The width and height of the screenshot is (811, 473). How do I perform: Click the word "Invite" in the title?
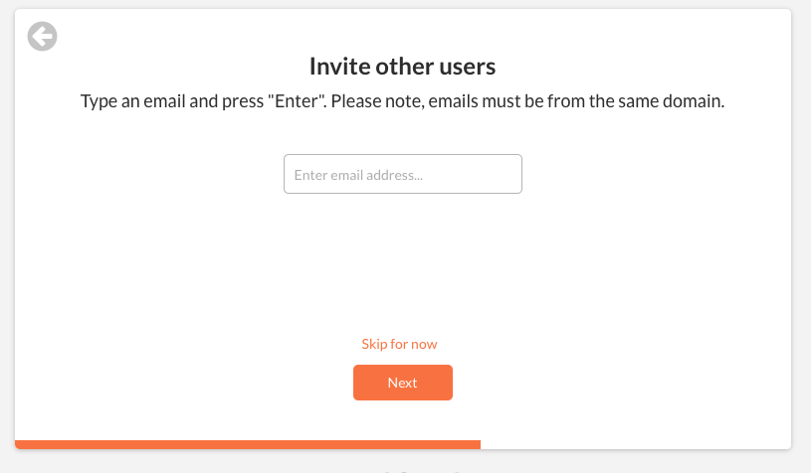(335, 67)
